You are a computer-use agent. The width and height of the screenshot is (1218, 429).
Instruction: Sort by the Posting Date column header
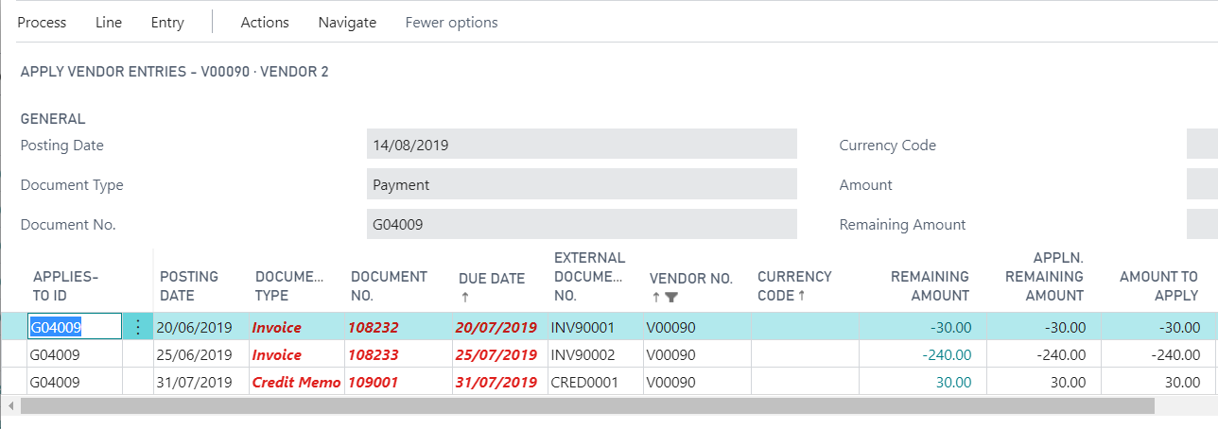point(189,285)
